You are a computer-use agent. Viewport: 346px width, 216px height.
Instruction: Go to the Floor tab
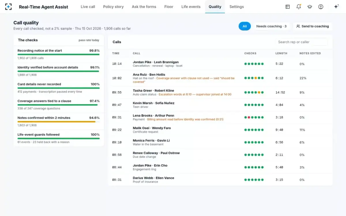point(169,7)
